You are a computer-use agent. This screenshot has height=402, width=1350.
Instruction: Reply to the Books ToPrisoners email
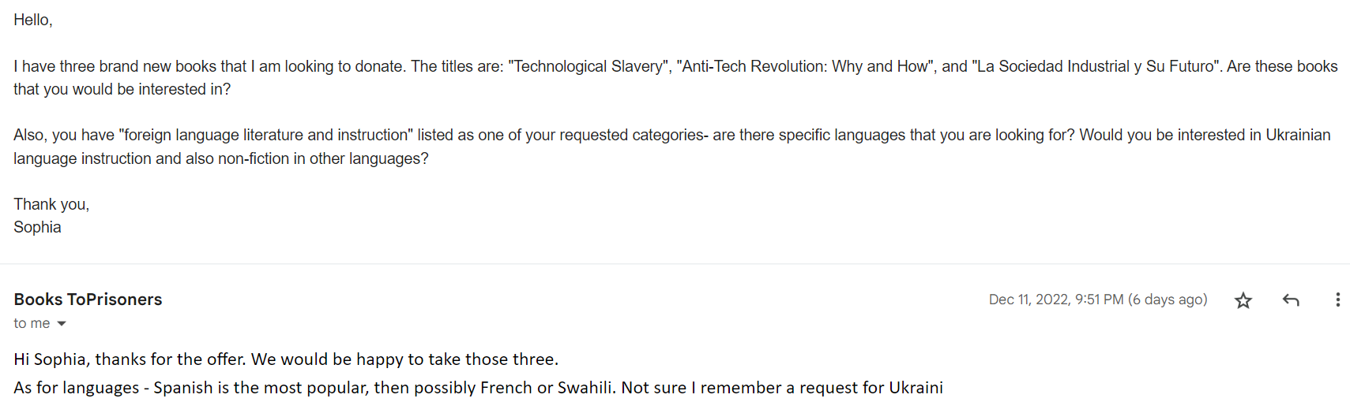click(x=1291, y=300)
